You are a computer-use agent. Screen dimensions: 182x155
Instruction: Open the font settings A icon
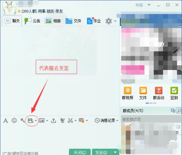5,121
